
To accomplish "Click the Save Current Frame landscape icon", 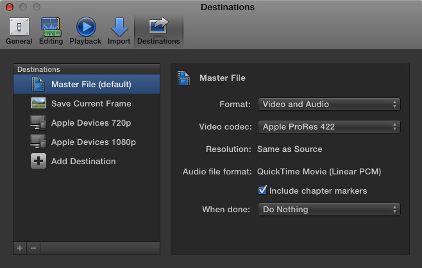I will (38, 103).
